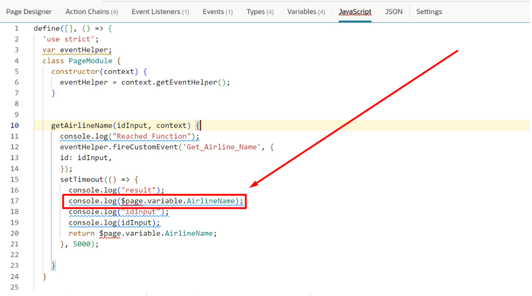This screenshot has height=296, width=532.
Task: Click getAirlineName function name on line 10
Action: [82, 125]
